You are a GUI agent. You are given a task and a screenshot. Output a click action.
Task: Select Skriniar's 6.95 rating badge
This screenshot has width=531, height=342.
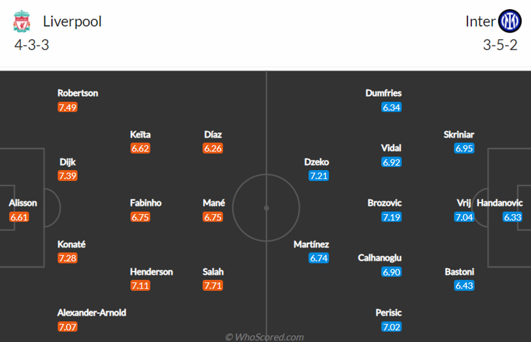[x=464, y=148]
